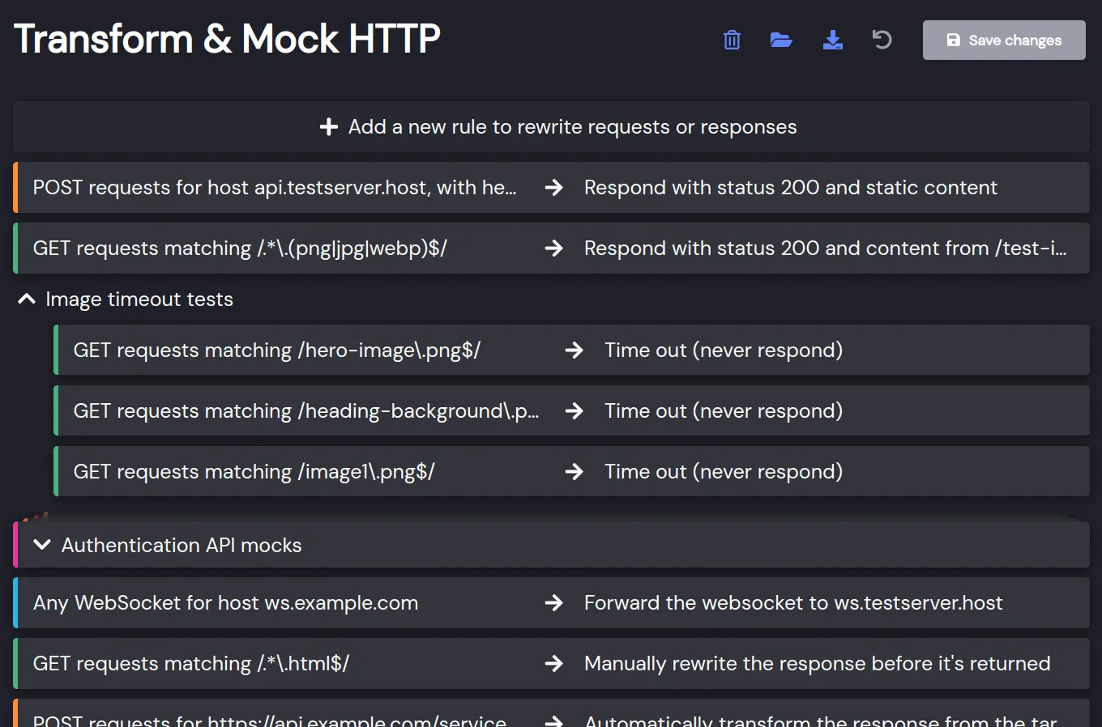This screenshot has width=1102, height=727.
Task: Click the arrow icon in hero-image rule
Action: tap(574, 351)
